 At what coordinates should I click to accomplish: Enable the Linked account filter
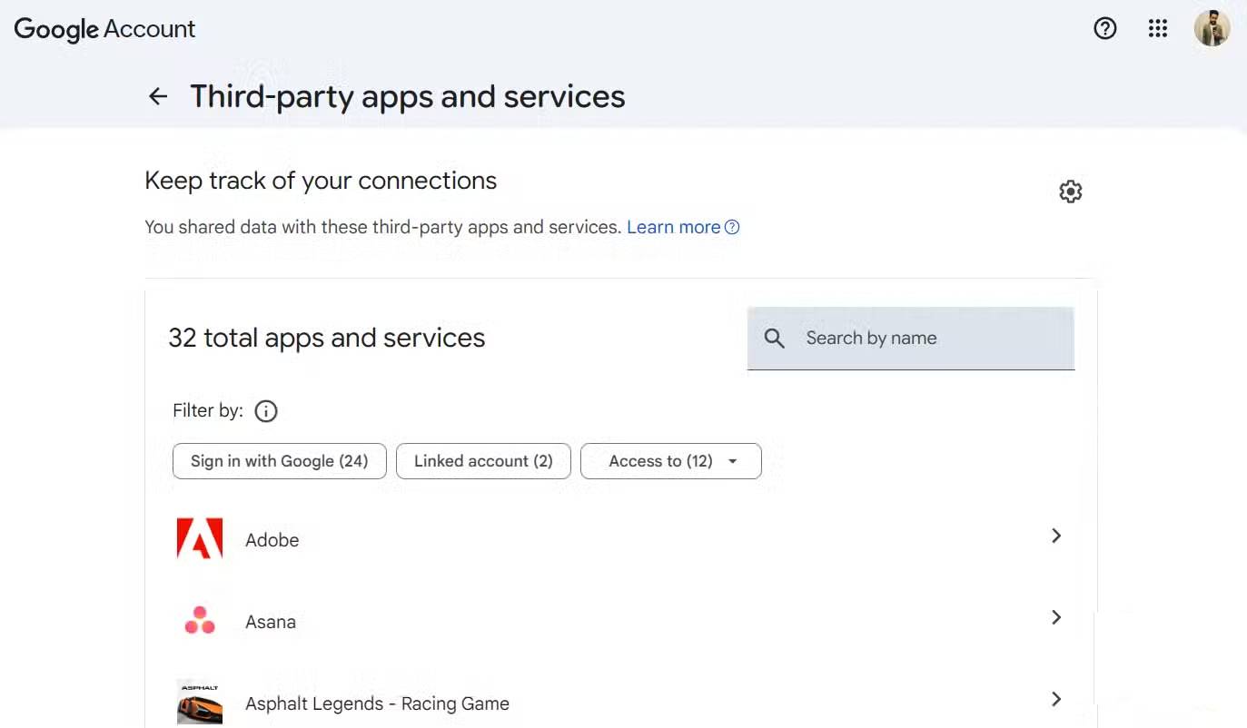[483, 460]
